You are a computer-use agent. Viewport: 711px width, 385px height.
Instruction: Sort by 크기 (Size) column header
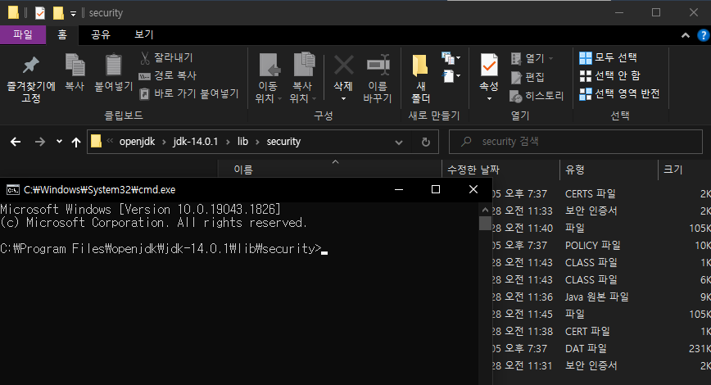coord(684,169)
